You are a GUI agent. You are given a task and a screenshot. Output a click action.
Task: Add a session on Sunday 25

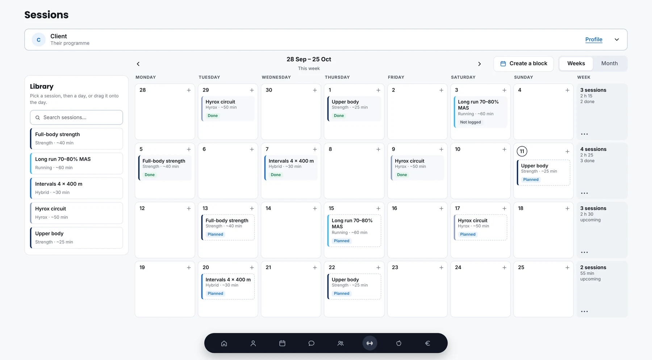tap(567, 268)
